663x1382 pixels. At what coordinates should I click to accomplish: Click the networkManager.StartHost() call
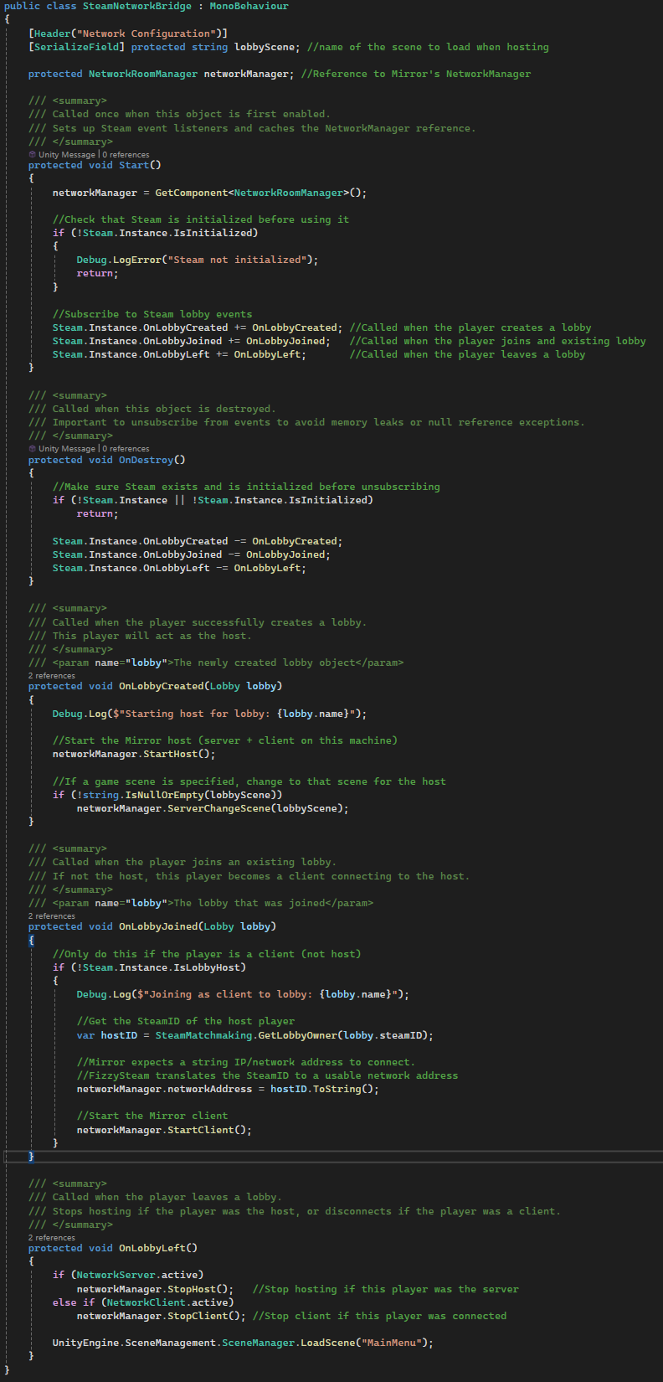(x=134, y=754)
